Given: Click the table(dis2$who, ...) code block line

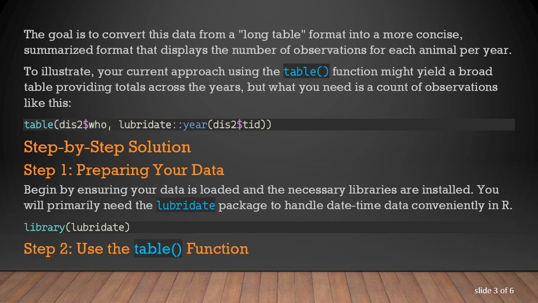Looking at the screenshot, I should point(148,125).
